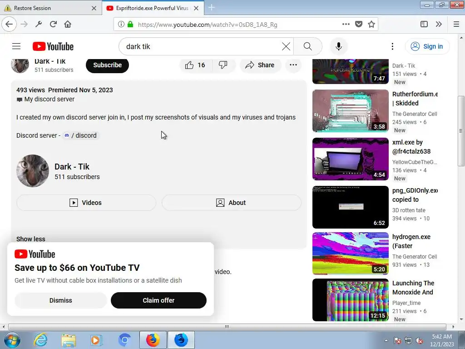Save page to Pocket icon
Viewport: 465px width, 349px height.
pos(359,25)
